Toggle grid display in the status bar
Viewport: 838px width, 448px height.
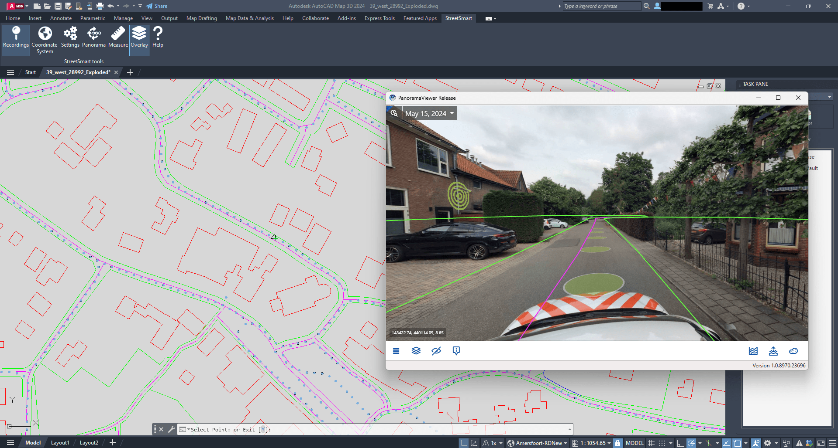pos(651,443)
